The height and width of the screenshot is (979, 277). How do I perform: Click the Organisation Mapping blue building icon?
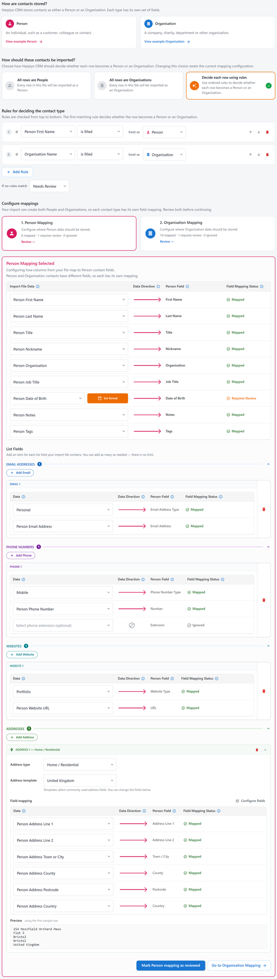(150, 233)
